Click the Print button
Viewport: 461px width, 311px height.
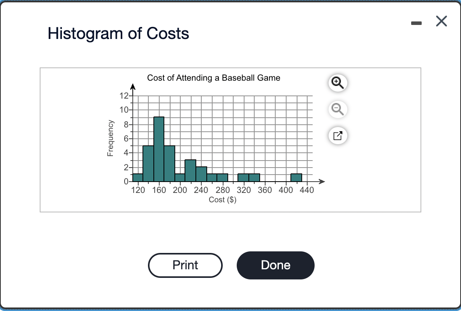click(185, 265)
